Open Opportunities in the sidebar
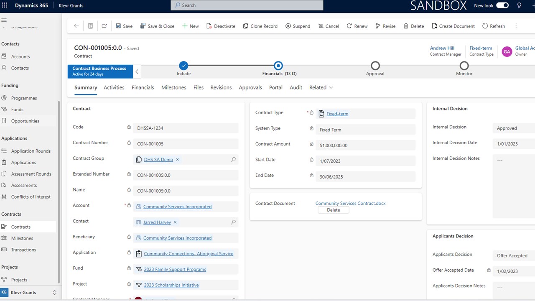The width and height of the screenshot is (535, 301). [x=25, y=121]
